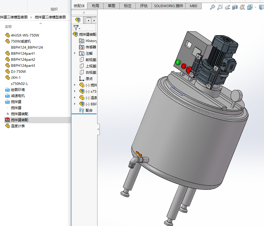Click the View Orientation cube icon

250,7
